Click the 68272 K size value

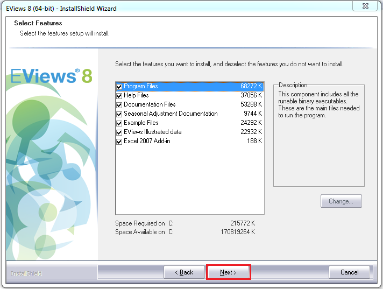coord(251,86)
